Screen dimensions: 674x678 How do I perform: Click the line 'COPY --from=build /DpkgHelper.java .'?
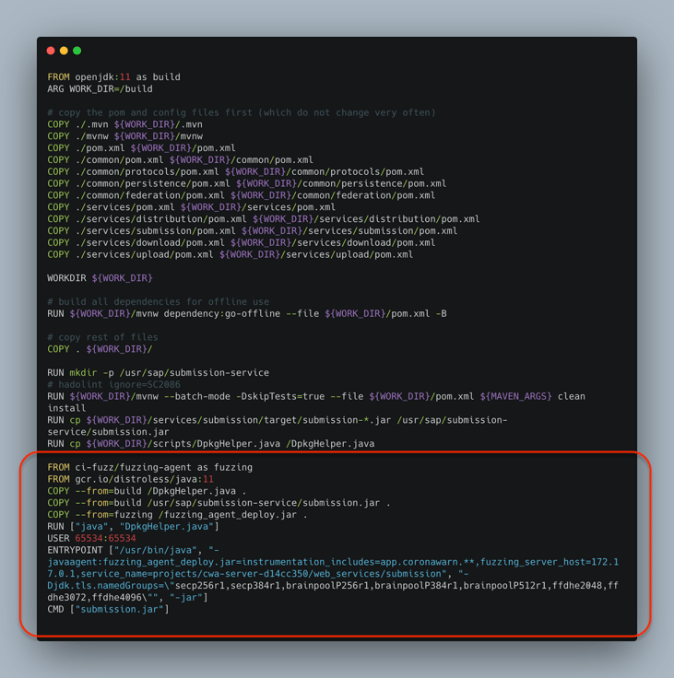click(x=147, y=491)
